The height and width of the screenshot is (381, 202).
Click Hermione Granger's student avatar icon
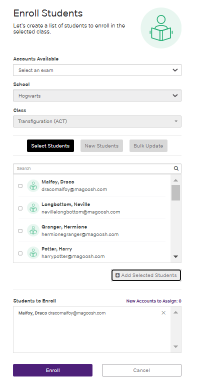[33, 230]
